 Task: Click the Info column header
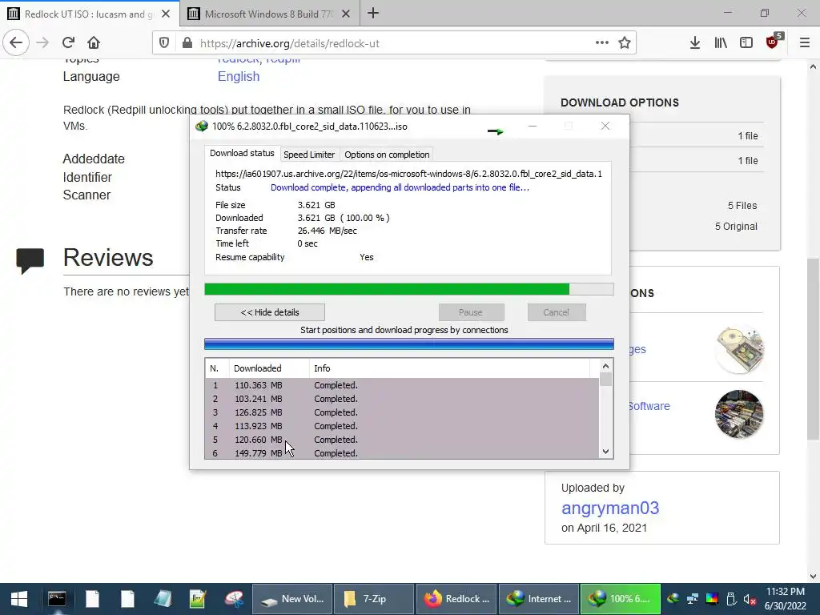tap(449, 368)
